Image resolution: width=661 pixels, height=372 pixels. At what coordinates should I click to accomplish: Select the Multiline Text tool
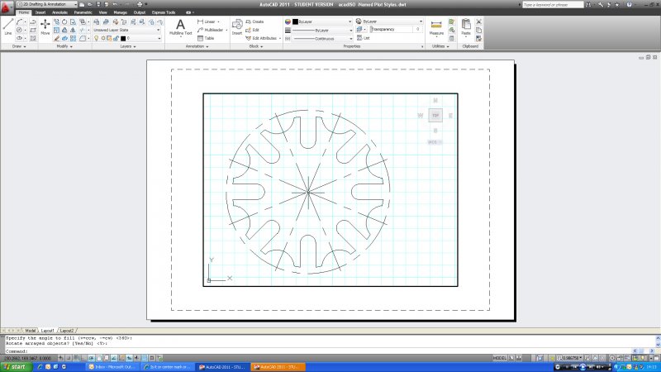181,26
